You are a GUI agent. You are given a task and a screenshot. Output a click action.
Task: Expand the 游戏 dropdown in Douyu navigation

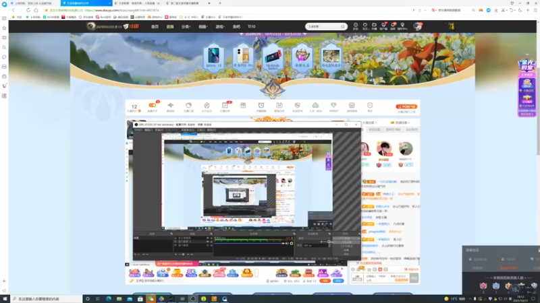coord(220,26)
